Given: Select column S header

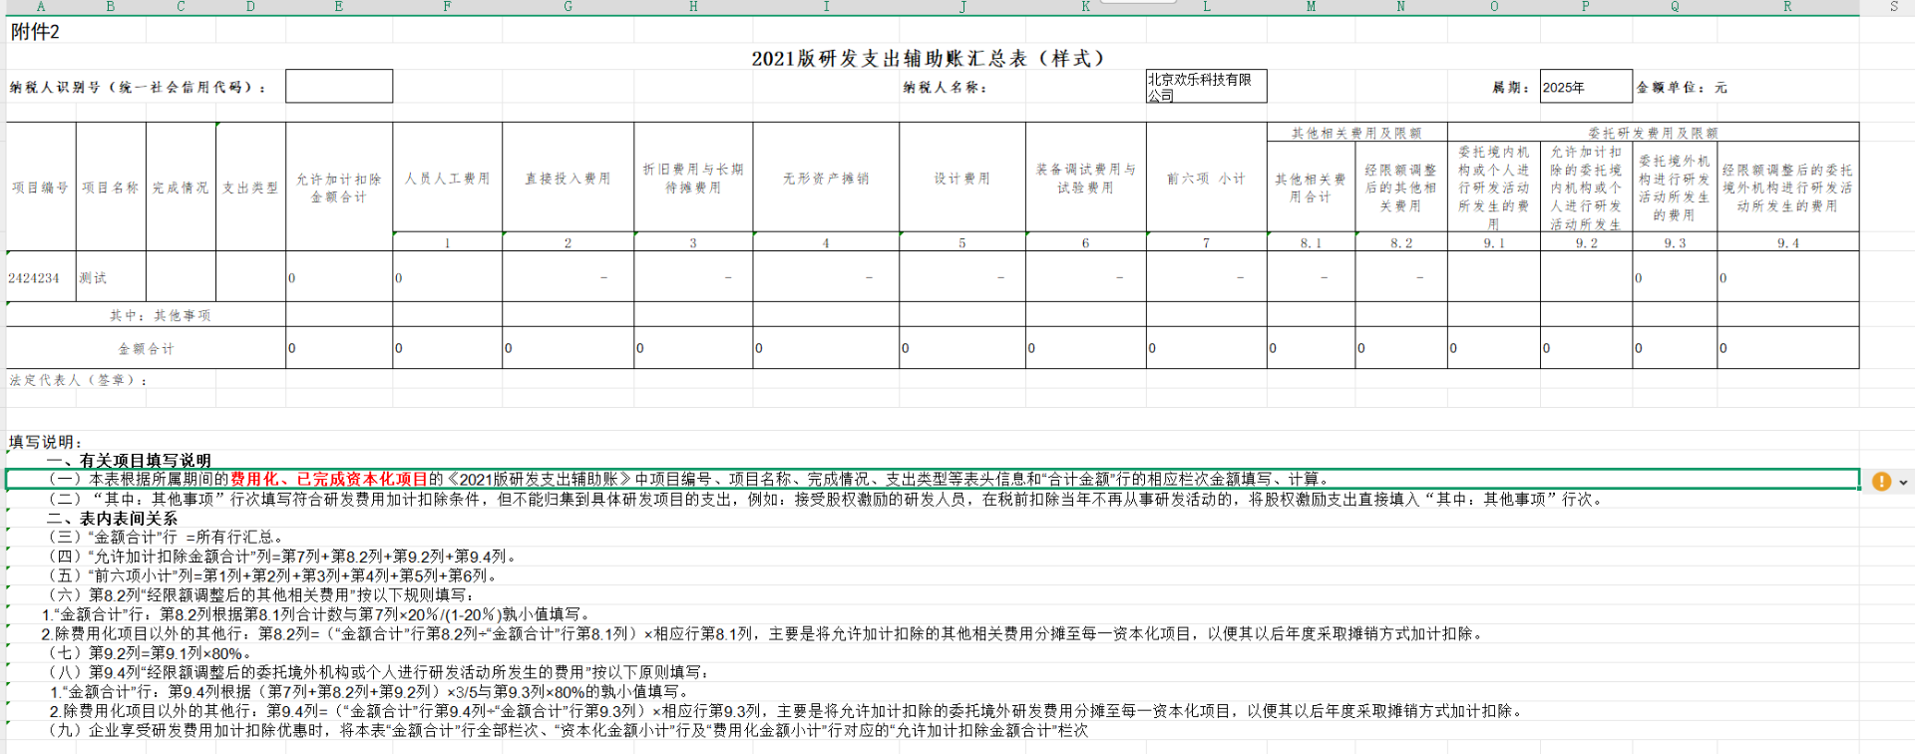Looking at the screenshot, I should (1893, 7).
